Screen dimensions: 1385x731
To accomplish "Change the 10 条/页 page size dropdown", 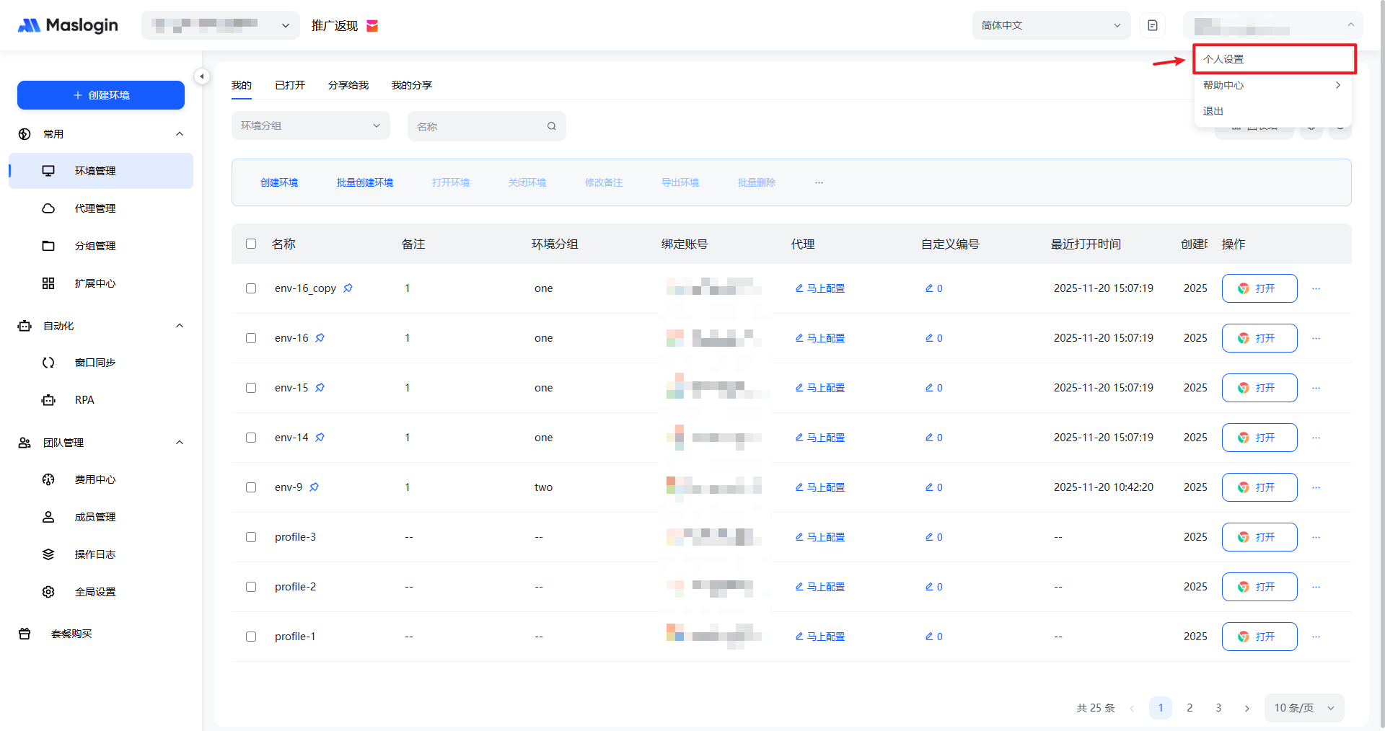I will 1303,708.
